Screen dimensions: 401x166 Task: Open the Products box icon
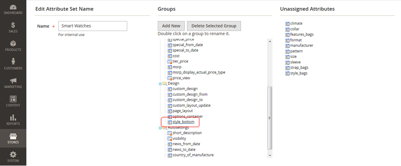[x=13, y=43]
